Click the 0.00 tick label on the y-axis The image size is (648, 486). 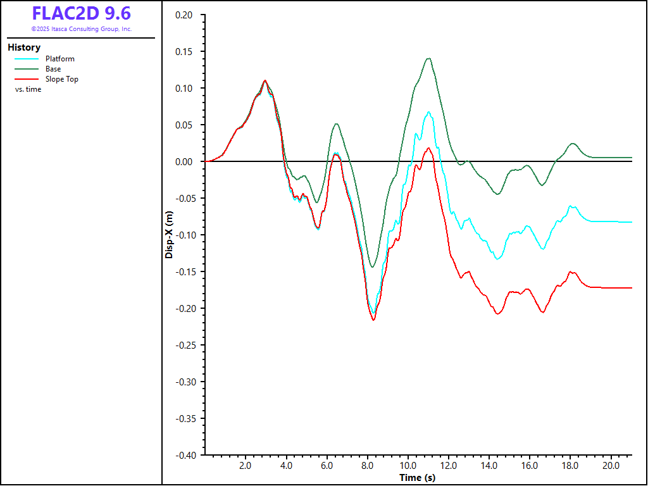tap(186, 161)
